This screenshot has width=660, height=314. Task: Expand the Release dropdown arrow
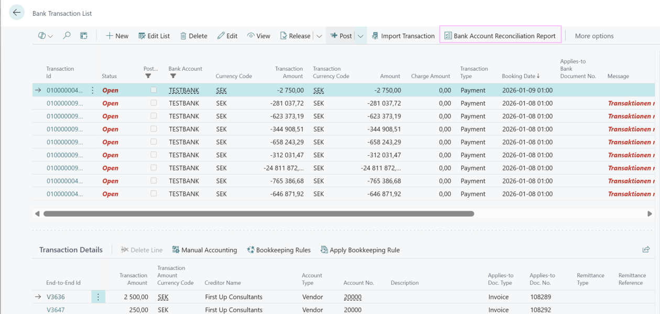(x=319, y=36)
